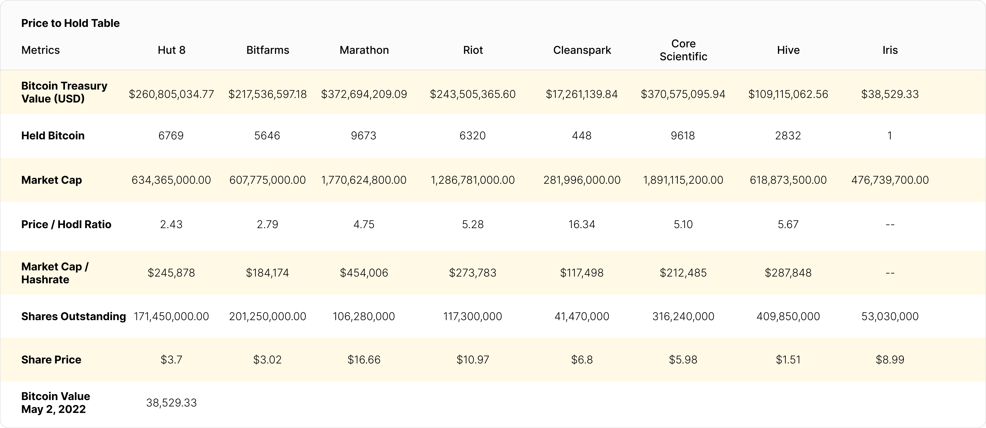Select Hut 8 treasury value $260,805,034.77

(x=171, y=94)
